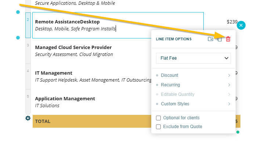Click the teal dot below row 2

tap(18, 38)
